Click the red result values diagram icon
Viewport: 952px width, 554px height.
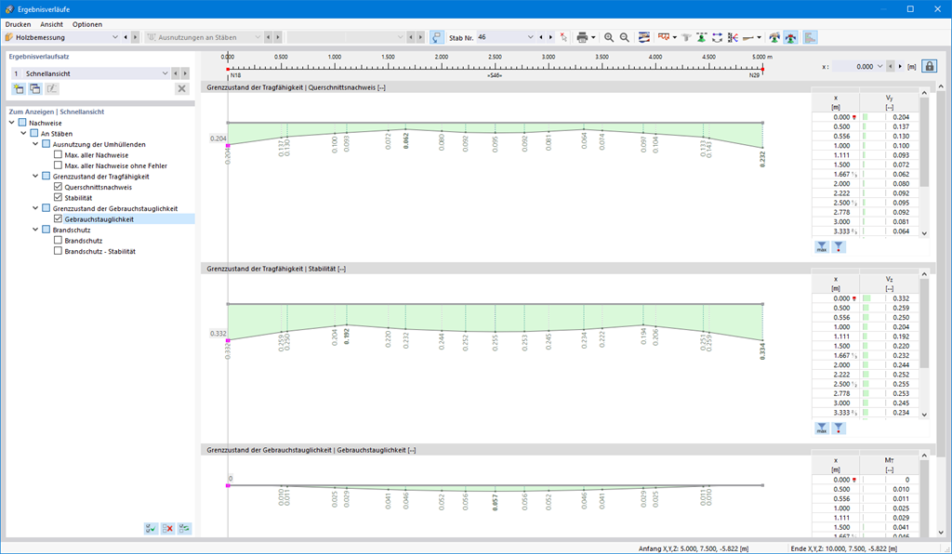(664, 37)
